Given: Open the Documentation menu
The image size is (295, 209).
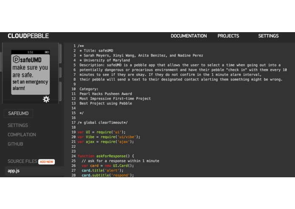Looking at the screenshot, I should (189, 36).
